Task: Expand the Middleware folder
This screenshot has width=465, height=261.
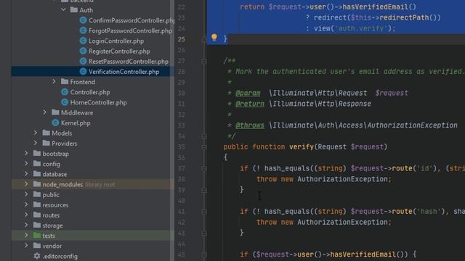Action: point(45,112)
